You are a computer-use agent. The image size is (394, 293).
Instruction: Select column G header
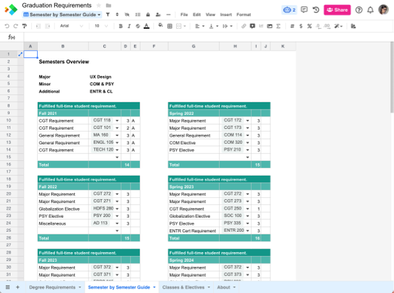[194, 46]
